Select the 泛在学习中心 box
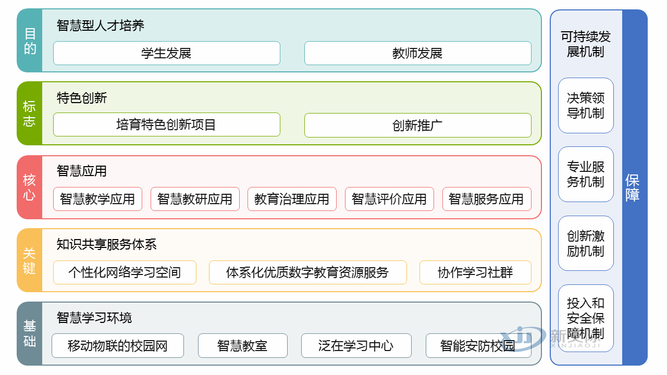This screenshot has width=667, height=375. pos(356,346)
